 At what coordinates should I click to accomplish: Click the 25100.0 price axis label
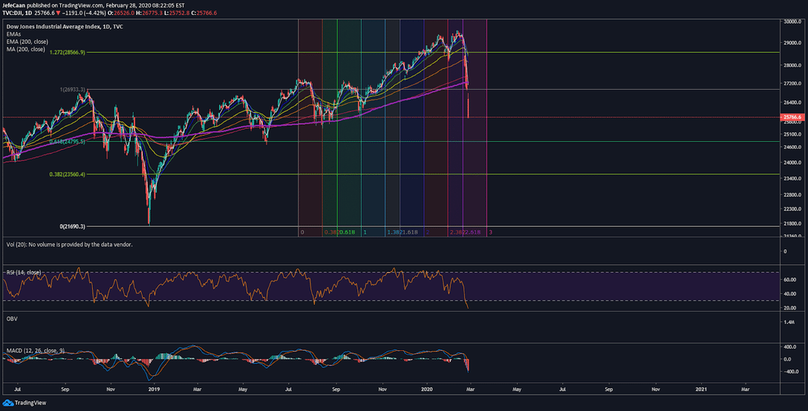tap(792, 134)
